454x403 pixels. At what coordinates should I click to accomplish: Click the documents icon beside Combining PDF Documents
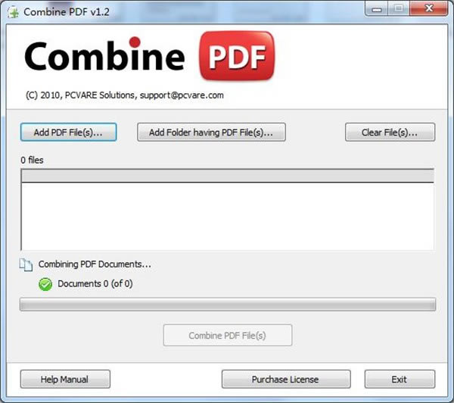[x=26, y=264]
